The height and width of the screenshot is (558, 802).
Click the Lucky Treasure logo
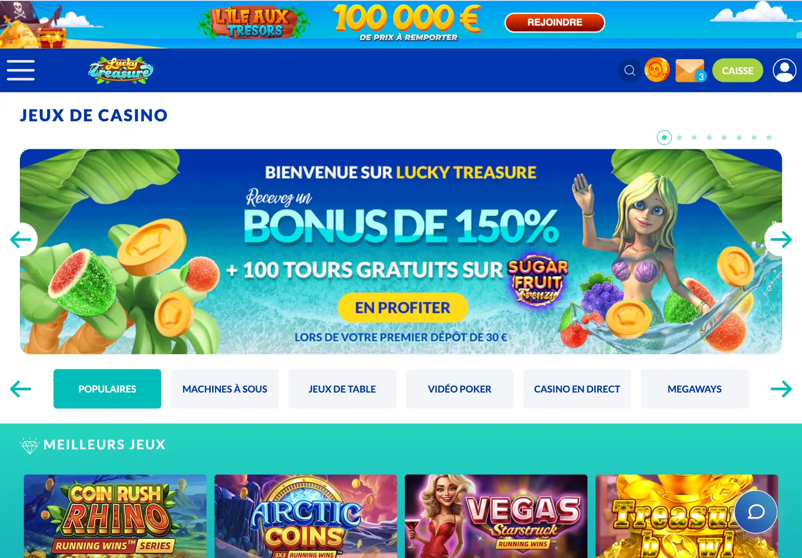point(121,70)
